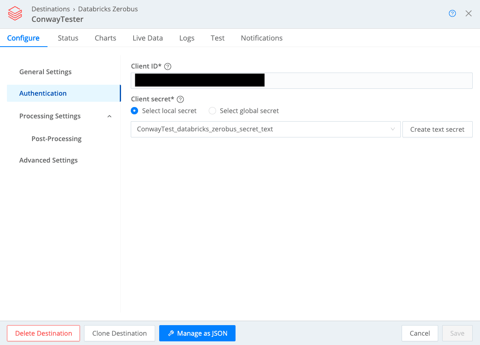Image resolution: width=480 pixels, height=345 pixels.
Task: Select the global secret radio option
Action: [212, 111]
